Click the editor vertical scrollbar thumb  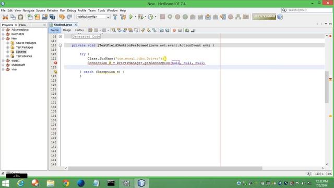click(x=327, y=87)
